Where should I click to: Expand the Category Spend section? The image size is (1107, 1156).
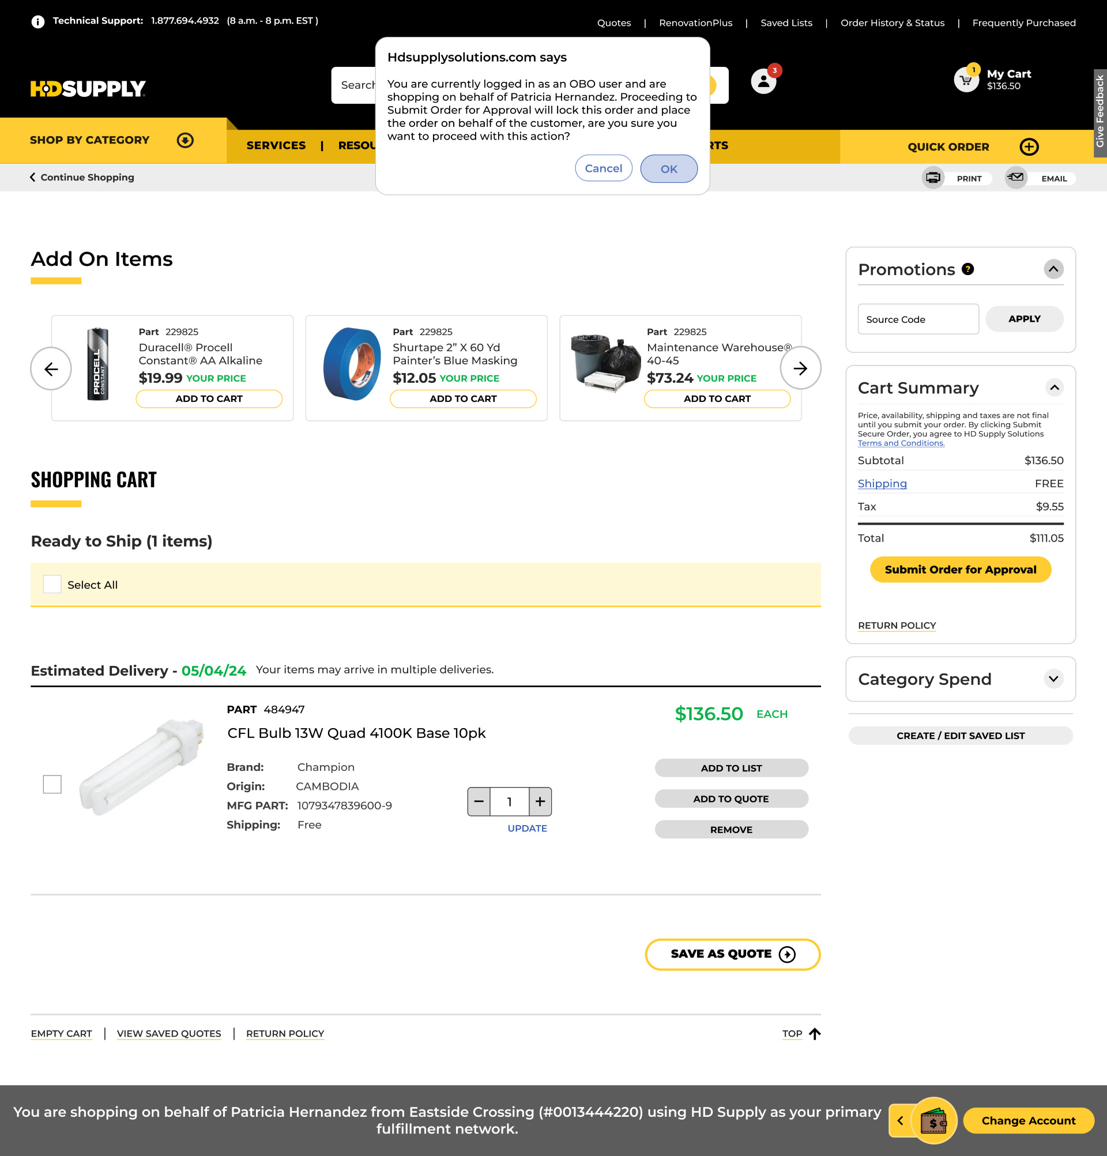pos(1053,679)
